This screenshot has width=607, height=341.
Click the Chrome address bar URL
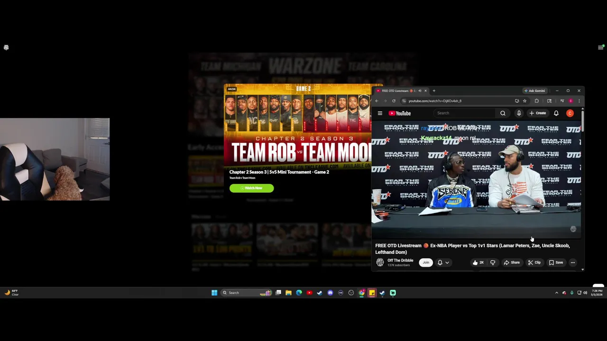pyautogui.click(x=435, y=101)
